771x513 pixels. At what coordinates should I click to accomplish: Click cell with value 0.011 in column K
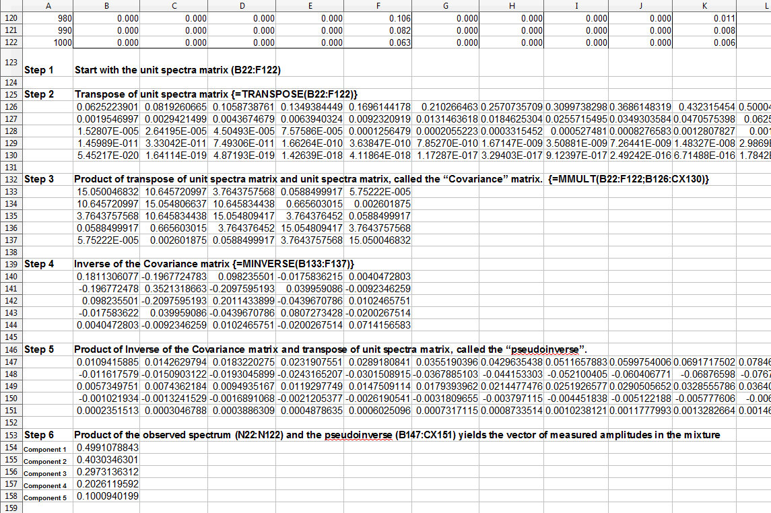[704, 18]
